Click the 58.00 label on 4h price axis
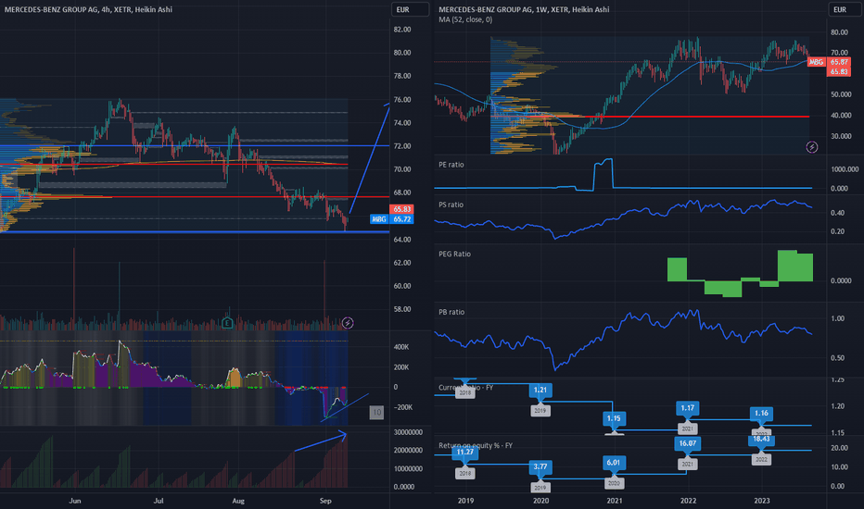 tap(402, 309)
